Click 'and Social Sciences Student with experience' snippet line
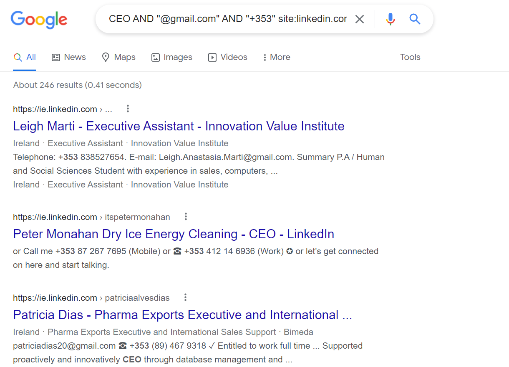The height and width of the screenshot is (367, 509). tap(146, 171)
